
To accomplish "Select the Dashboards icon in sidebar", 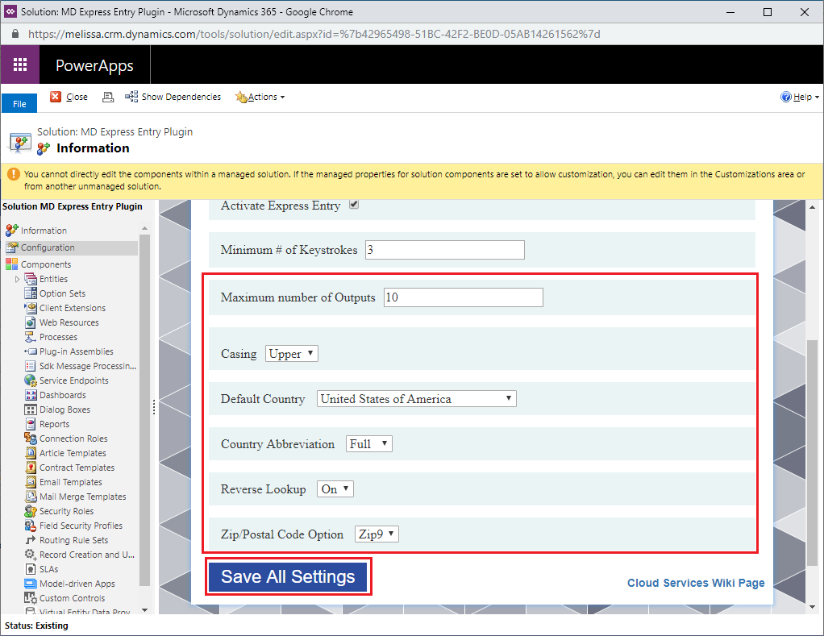I will (x=31, y=395).
